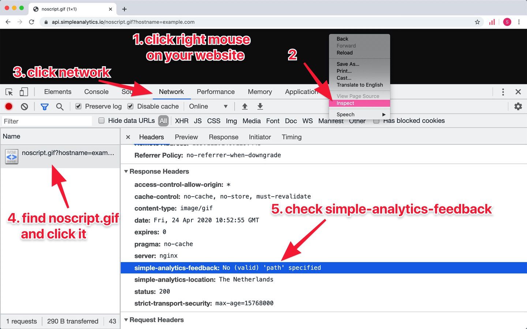This screenshot has height=329, width=527.
Task: Choose Inspect in the context menu
Action: pyautogui.click(x=359, y=103)
